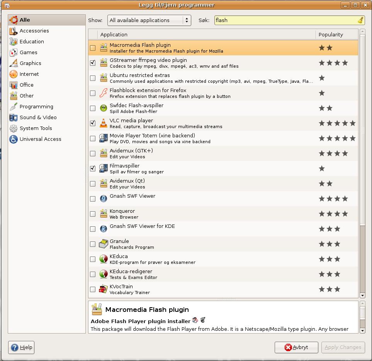Click the Swfdec Flash-avspiller green icon
The image size is (372, 361).
coord(104,108)
